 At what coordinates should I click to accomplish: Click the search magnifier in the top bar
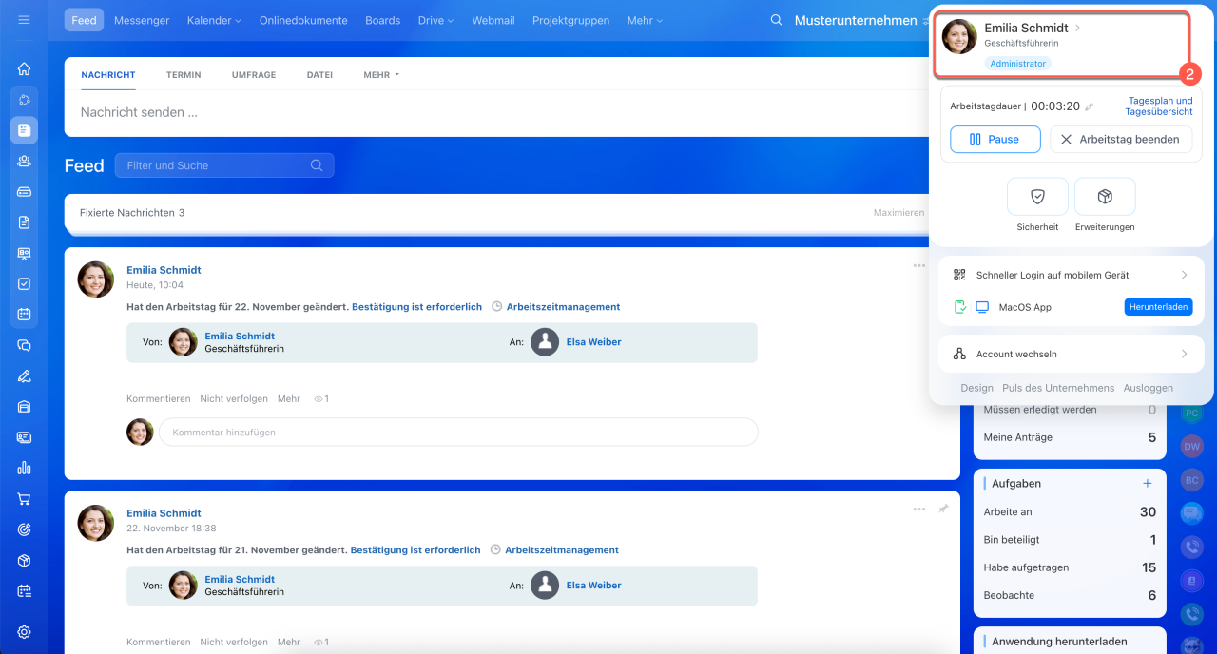(777, 20)
